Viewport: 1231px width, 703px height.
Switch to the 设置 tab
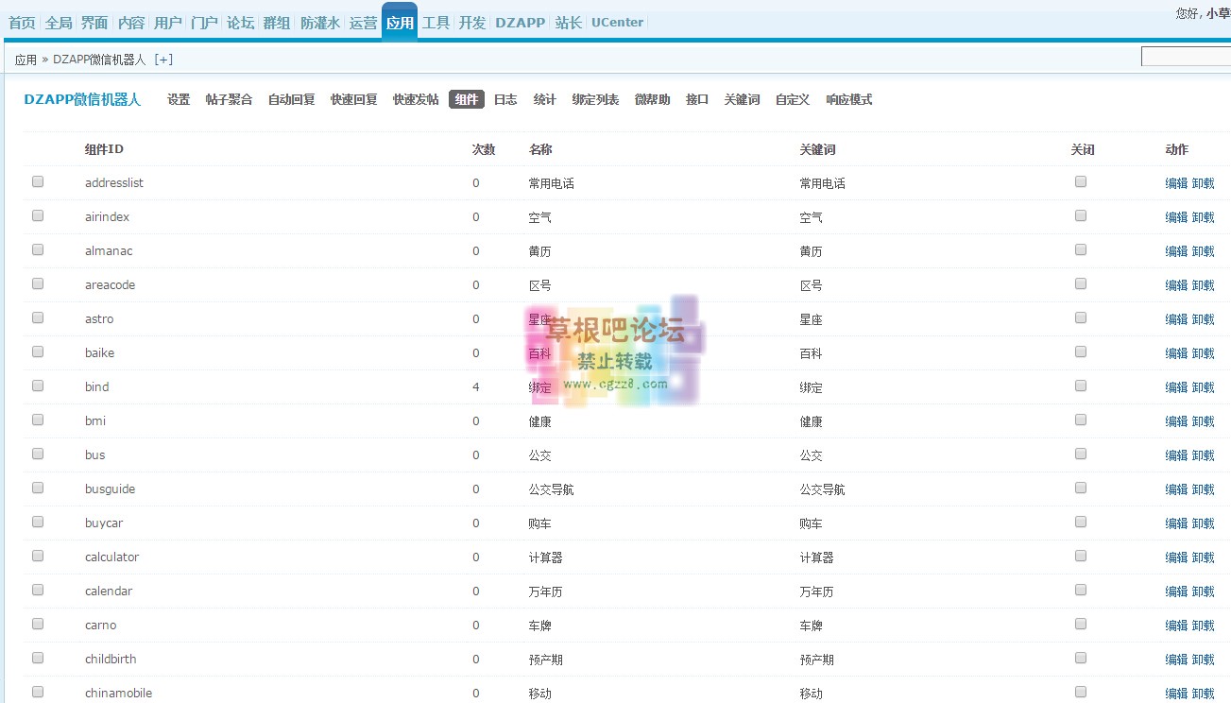(x=178, y=98)
